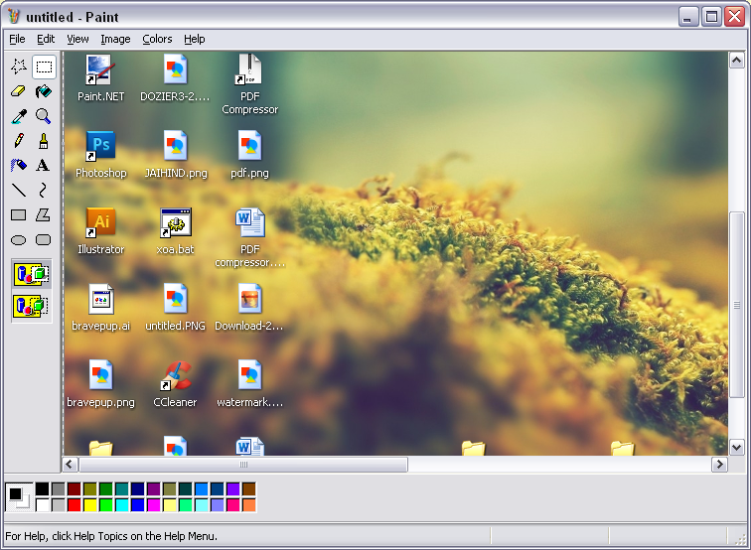751x550 pixels.
Task: Select the Text tool
Action: [x=44, y=166]
